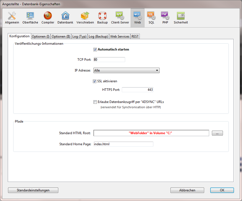
Task: Switch to the Konfiguration tab
Action: click(x=19, y=36)
